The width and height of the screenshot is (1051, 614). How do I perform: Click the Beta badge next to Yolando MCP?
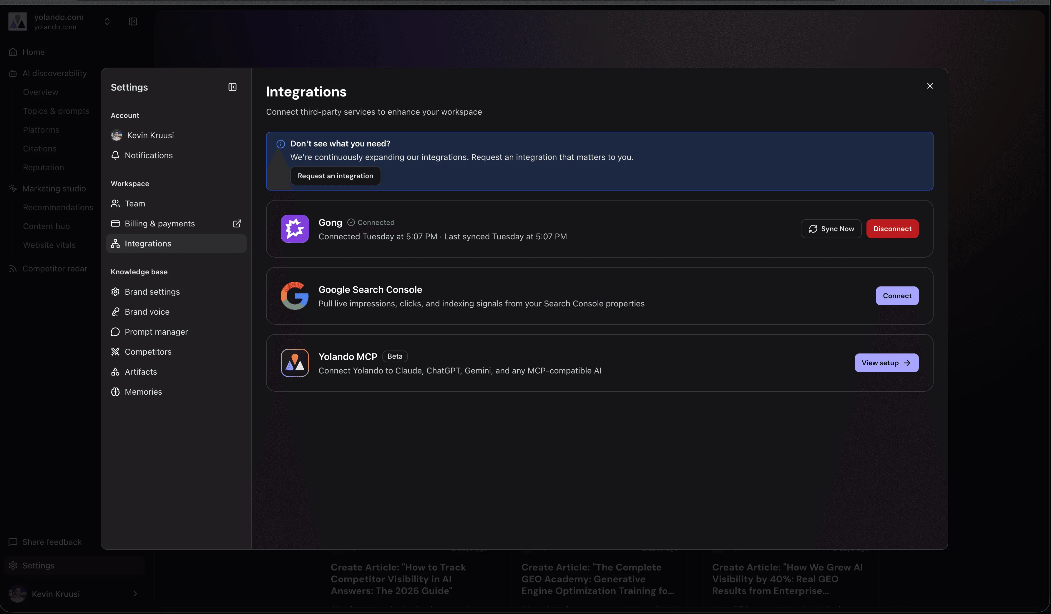tap(395, 356)
